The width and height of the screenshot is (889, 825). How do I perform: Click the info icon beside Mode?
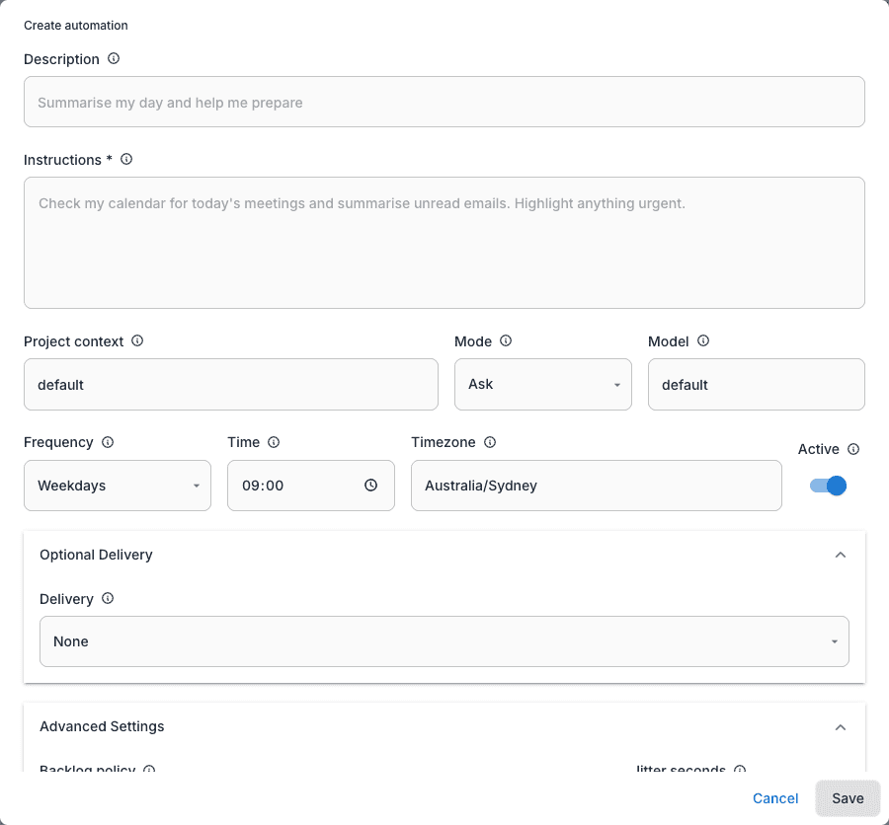[x=506, y=340]
